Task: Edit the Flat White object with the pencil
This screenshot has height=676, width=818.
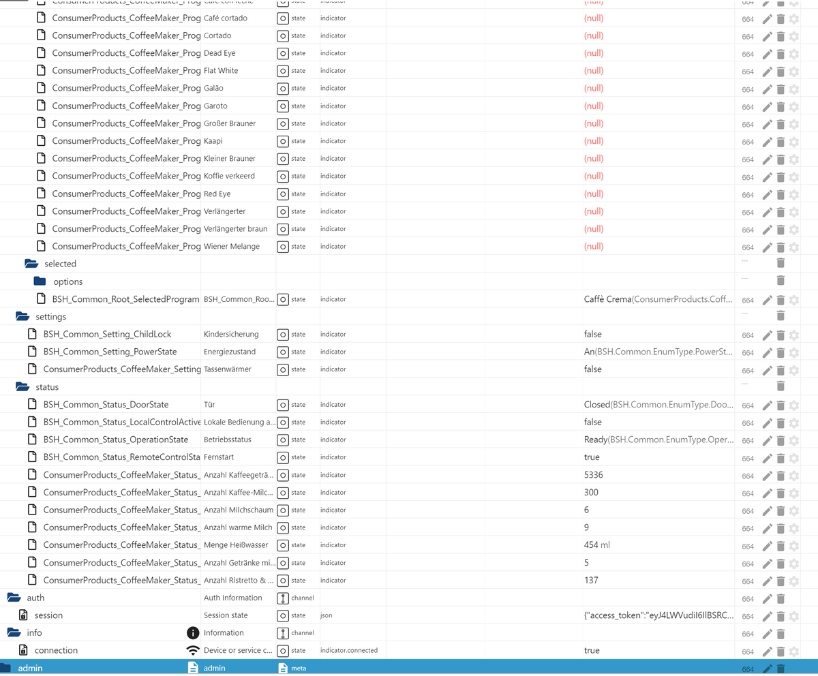Action: click(767, 72)
